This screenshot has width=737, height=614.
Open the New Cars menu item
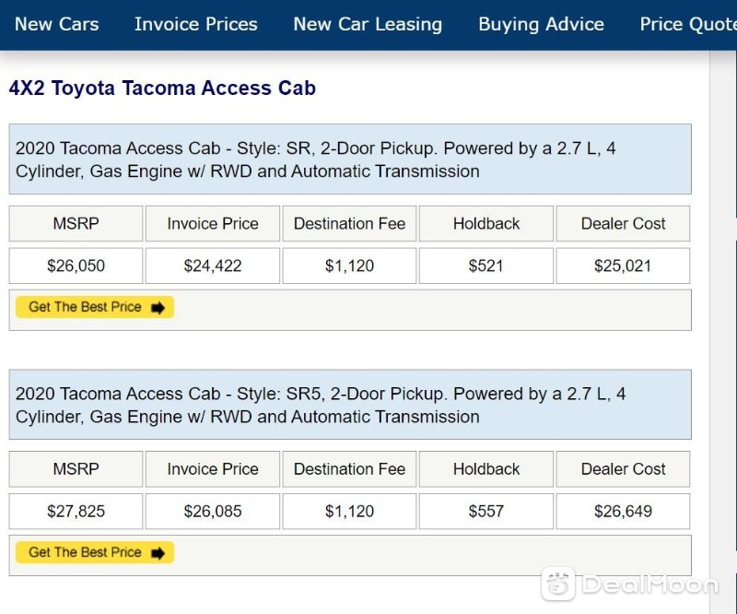coord(56,24)
